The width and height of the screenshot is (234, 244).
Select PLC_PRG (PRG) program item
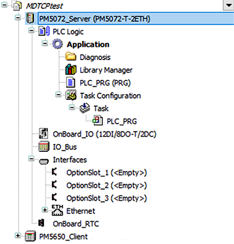tap(105, 83)
